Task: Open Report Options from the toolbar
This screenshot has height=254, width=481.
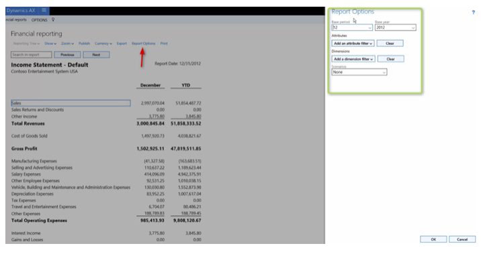Action: [x=143, y=44]
